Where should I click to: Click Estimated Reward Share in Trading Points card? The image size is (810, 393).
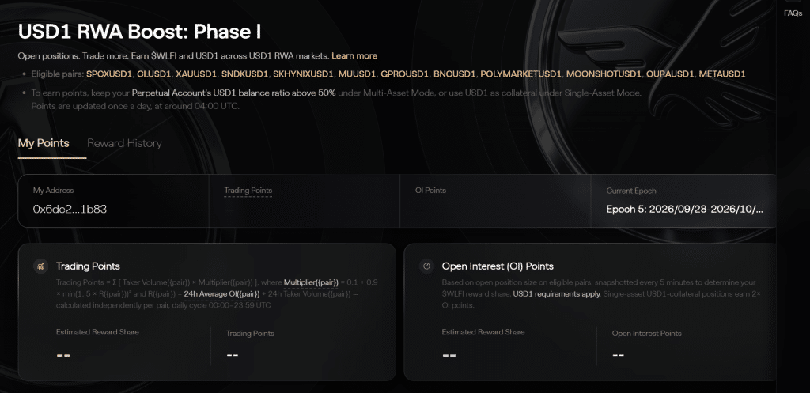(97, 332)
